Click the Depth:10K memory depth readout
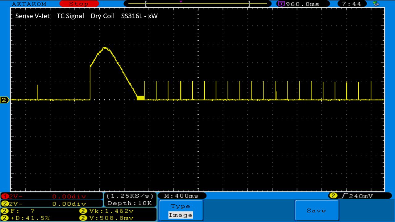The height and width of the screenshot is (222, 395). [130, 203]
